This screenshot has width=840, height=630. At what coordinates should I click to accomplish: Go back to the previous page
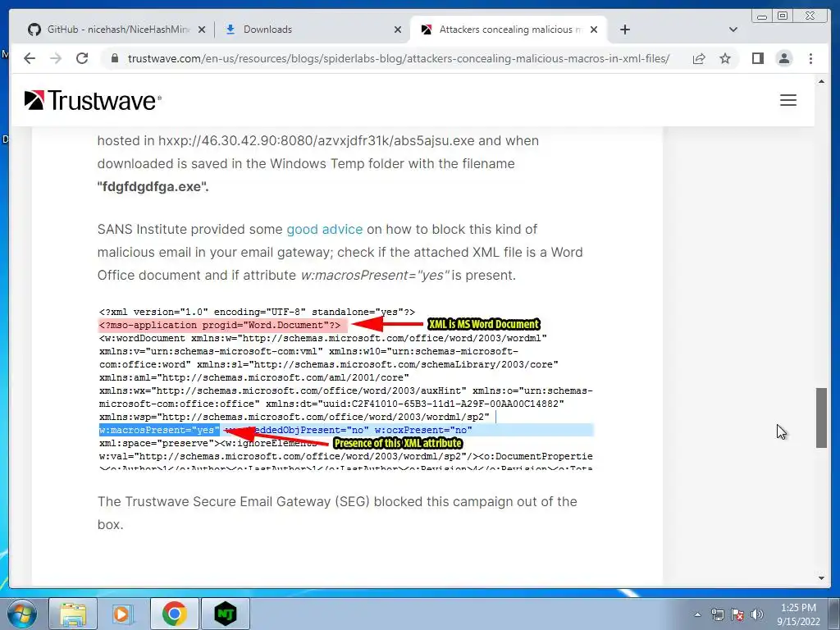(x=30, y=58)
